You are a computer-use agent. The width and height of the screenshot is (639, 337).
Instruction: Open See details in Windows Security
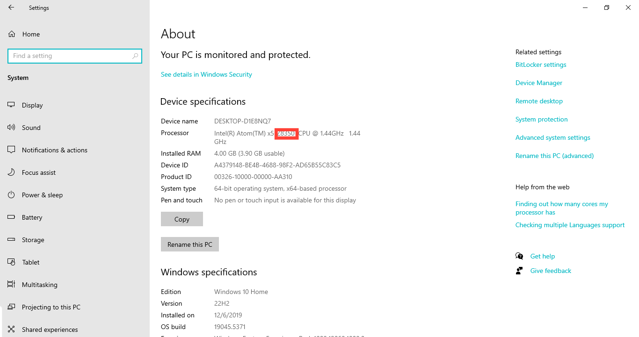coord(206,74)
